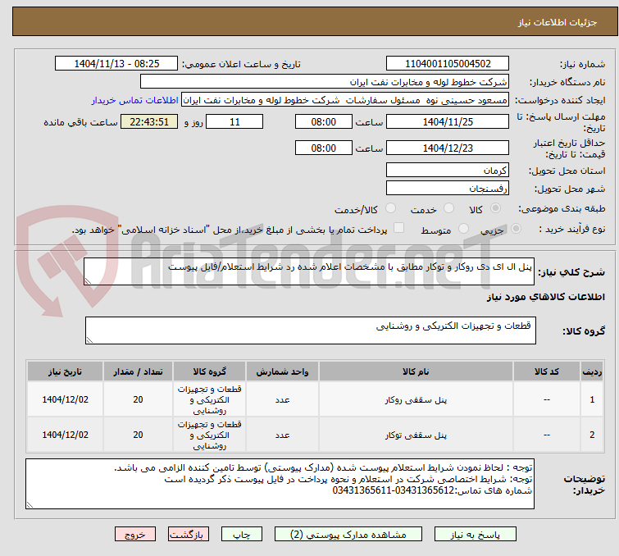Click unit عدد in توکار row
This screenshot has height=556, width=619.
tap(282, 435)
